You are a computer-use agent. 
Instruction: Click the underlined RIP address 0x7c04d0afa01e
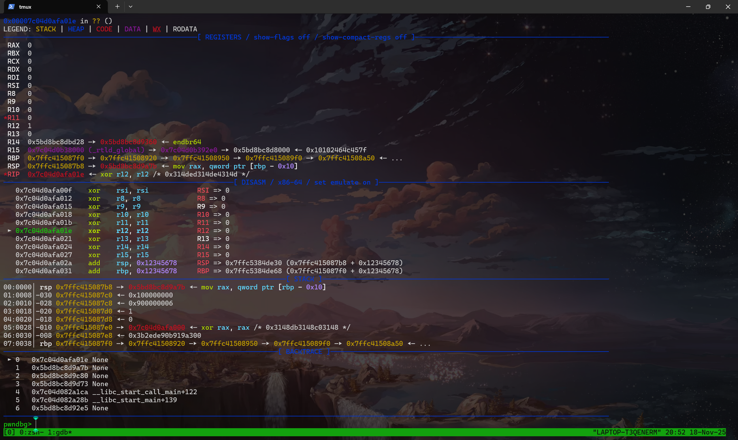56,174
